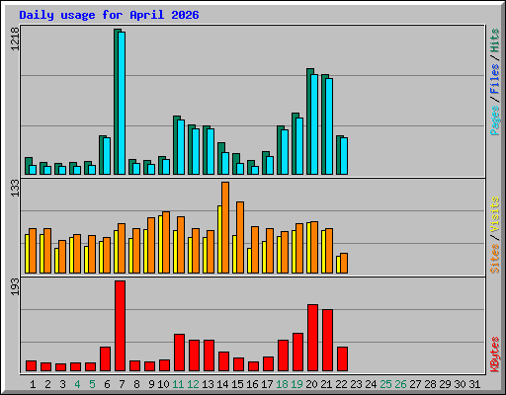
Task: Click the "Daily usage for April 2026" title
Action: pyautogui.click(x=109, y=15)
